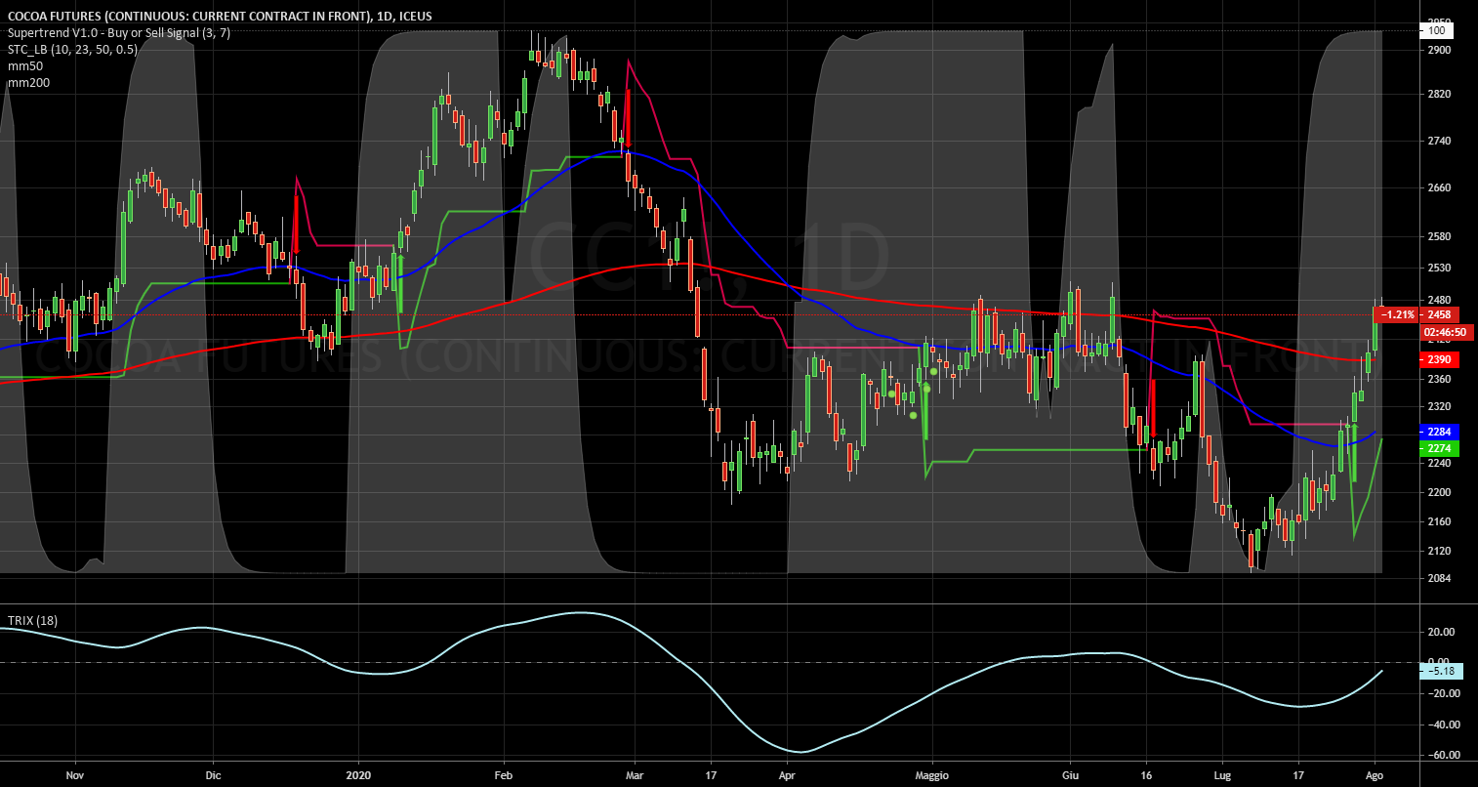Screen dimensions: 1478x787
Task: Click the 2084 price axis tick
Action: [x=1440, y=578]
